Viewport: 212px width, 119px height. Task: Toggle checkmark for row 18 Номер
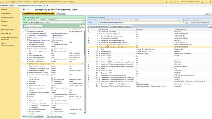point(89,69)
